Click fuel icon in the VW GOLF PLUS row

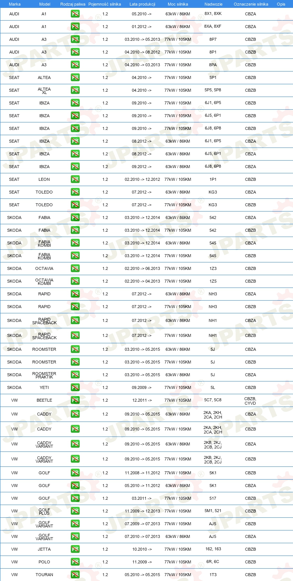pyautogui.click(x=75, y=511)
